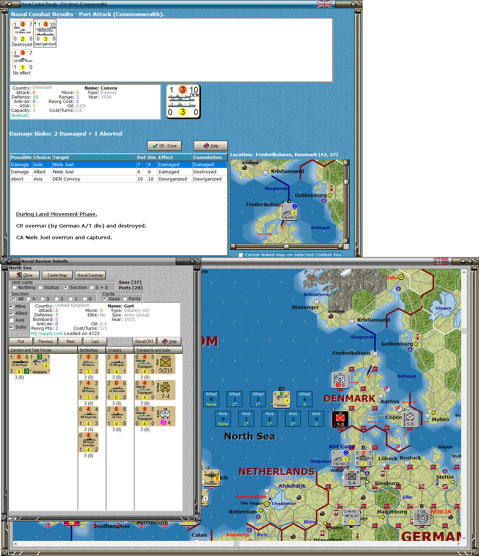This screenshot has height=556, width=479.
Task: Select the BB Royal Sovereign counter
Action: 89,442
